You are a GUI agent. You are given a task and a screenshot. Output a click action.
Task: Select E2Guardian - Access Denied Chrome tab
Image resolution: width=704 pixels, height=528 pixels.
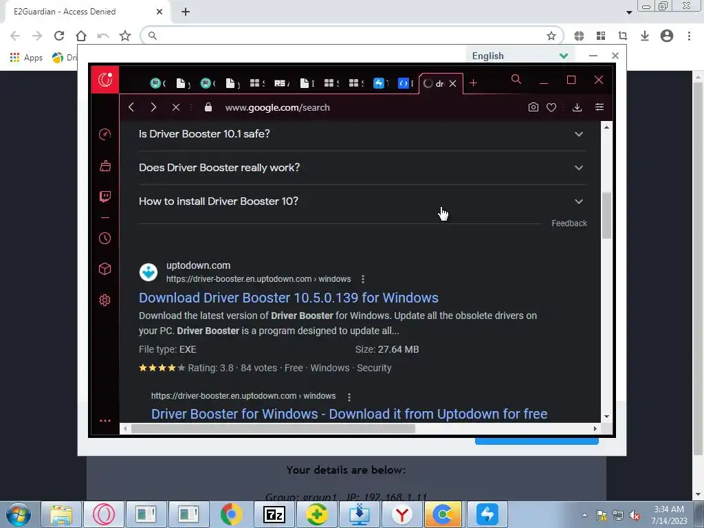click(x=81, y=12)
